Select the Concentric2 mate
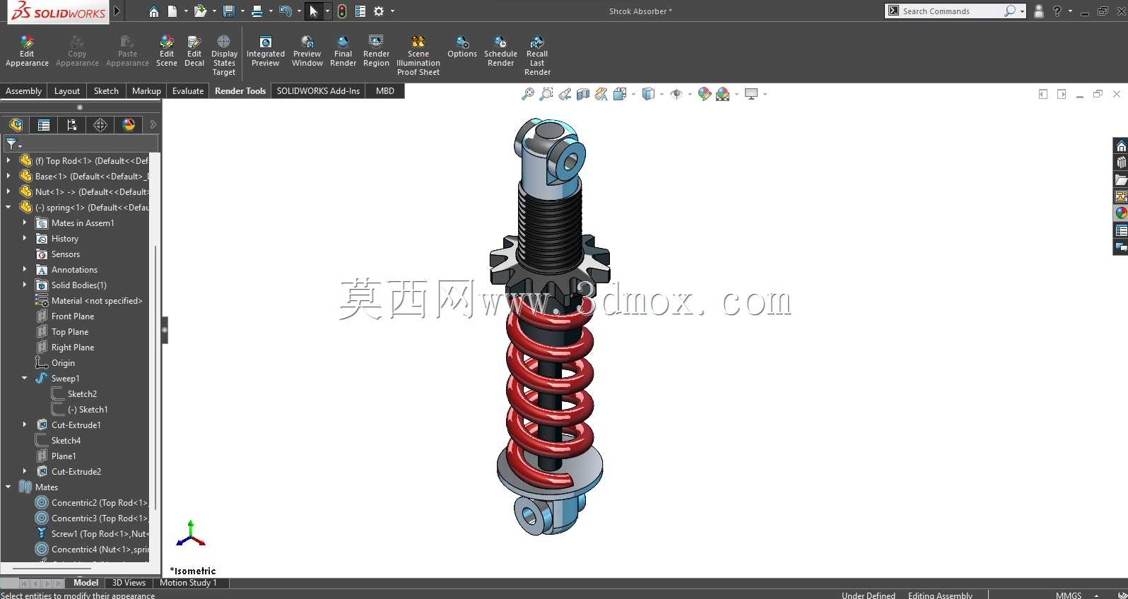This screenshot has width=1128, height=599. tap(99, 503)
